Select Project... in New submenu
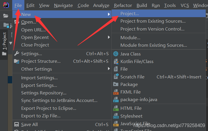 pos(130,13)
